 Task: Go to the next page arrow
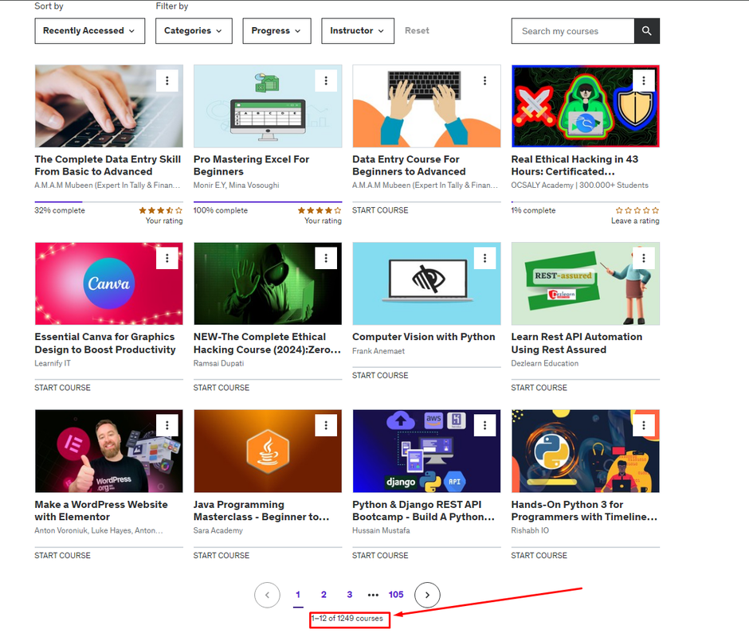[x=427, y=595]
